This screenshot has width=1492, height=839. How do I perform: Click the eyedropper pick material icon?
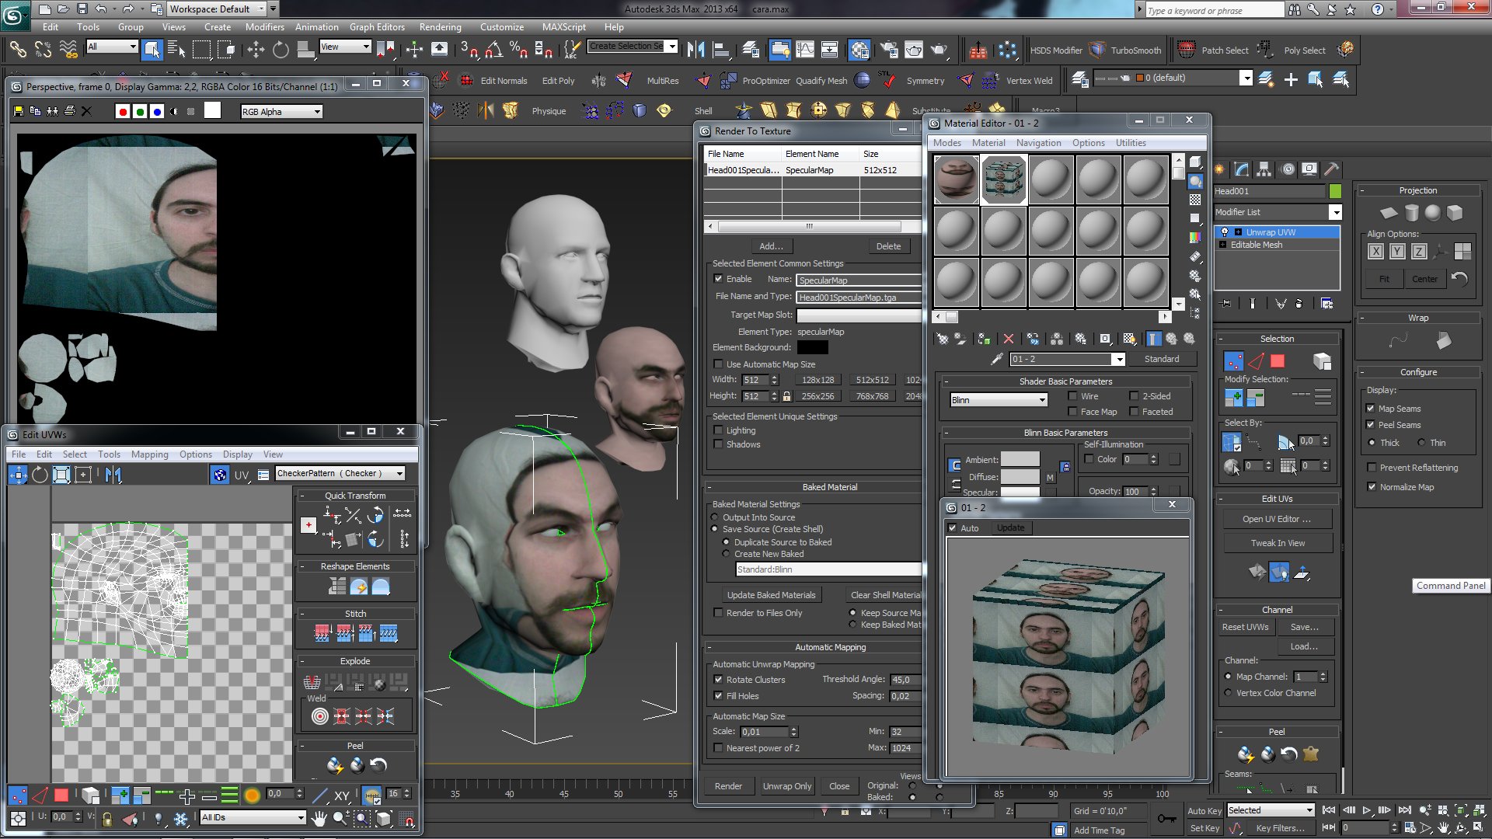click(x=997, y=359)
